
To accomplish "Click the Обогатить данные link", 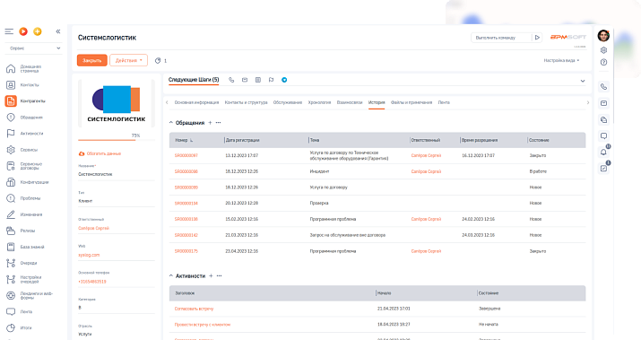I will [x=100, y=153].
